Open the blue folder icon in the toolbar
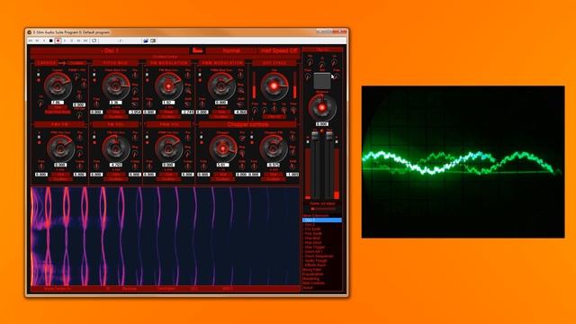 coord(146,40)
